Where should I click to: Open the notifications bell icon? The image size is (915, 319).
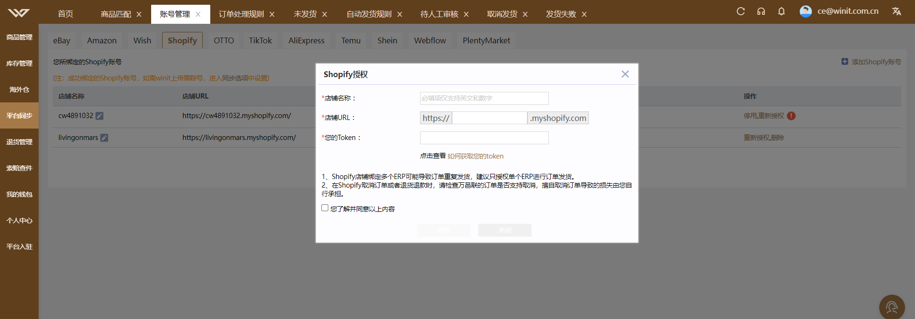pos(781,11)
